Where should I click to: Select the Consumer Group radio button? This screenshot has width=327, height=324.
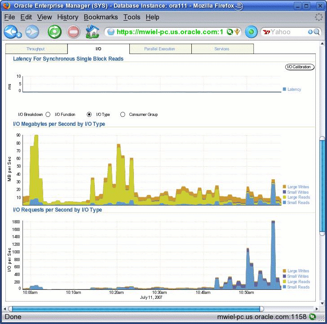pos(123,115)
